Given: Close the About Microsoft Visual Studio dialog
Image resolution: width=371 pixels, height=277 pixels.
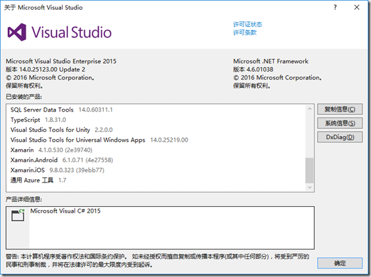Looking at the screenshot, I should tap(357, 8).
